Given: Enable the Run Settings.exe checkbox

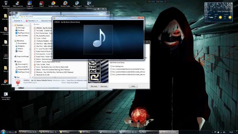Looking at the screenshot, I should (111, 66).
